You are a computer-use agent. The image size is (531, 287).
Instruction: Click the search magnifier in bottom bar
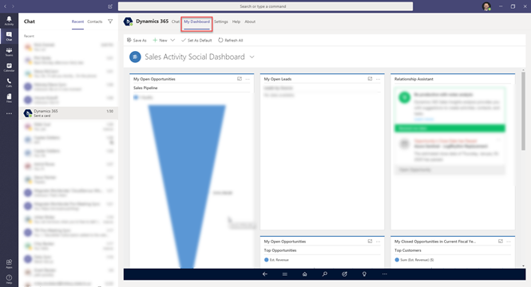coord(324,274)
